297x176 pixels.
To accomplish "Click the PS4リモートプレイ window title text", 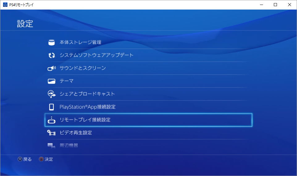I will coord(21,5).
